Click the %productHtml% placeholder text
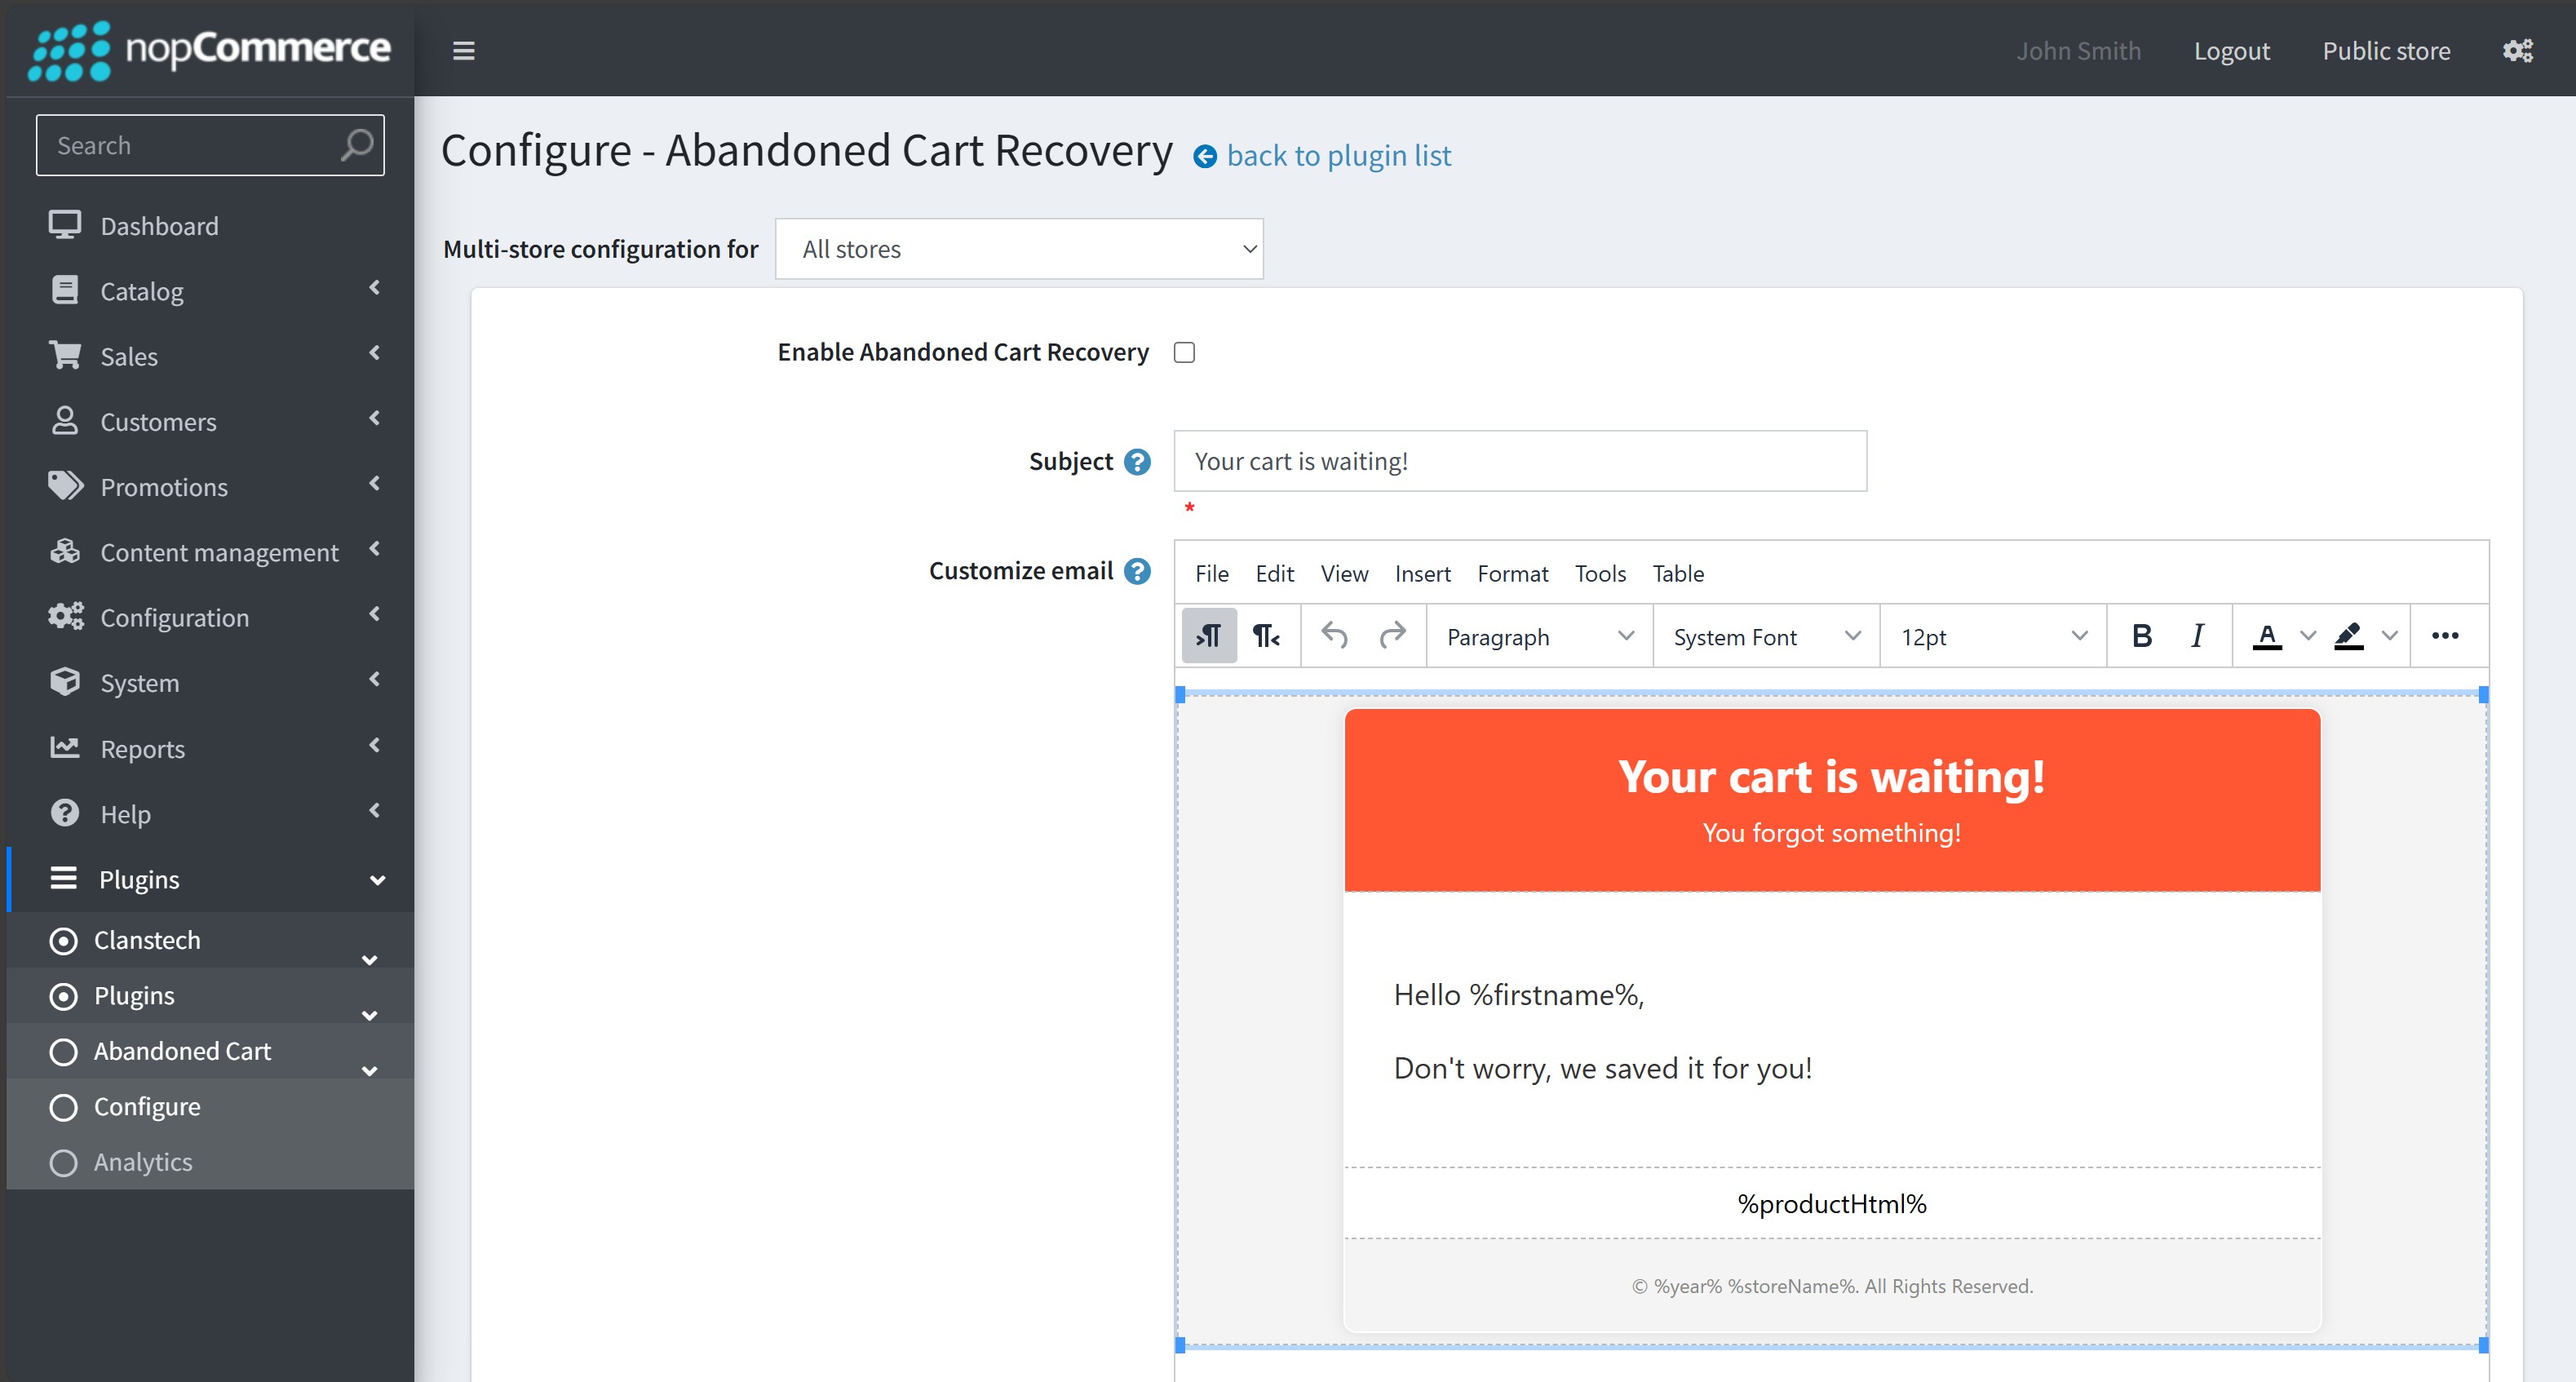 coord(1832,1203)
